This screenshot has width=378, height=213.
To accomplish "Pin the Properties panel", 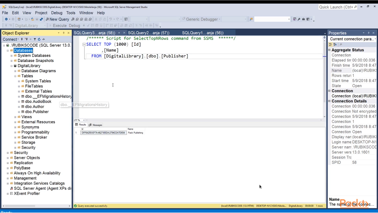I will [369, 33].
